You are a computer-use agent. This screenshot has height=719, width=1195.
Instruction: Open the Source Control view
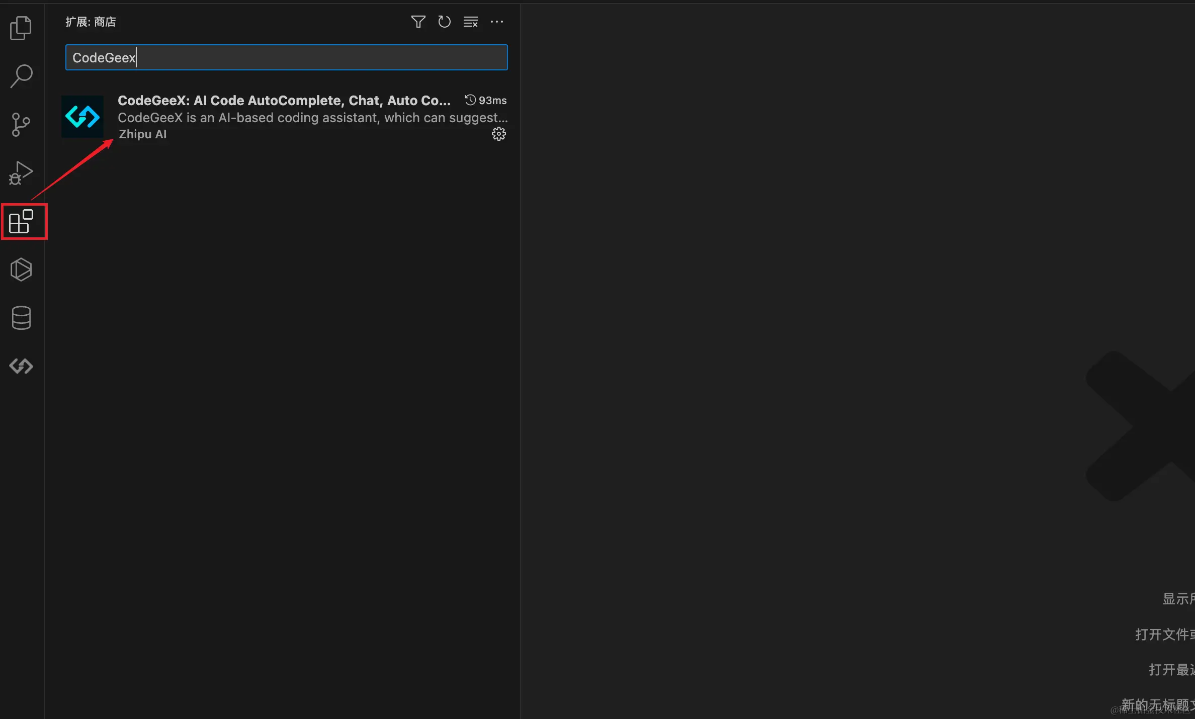click(x=21, y=124)
